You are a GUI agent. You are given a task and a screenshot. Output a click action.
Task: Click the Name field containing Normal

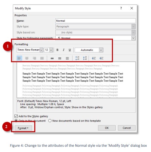pyautogui.click(x=95, y=21)
